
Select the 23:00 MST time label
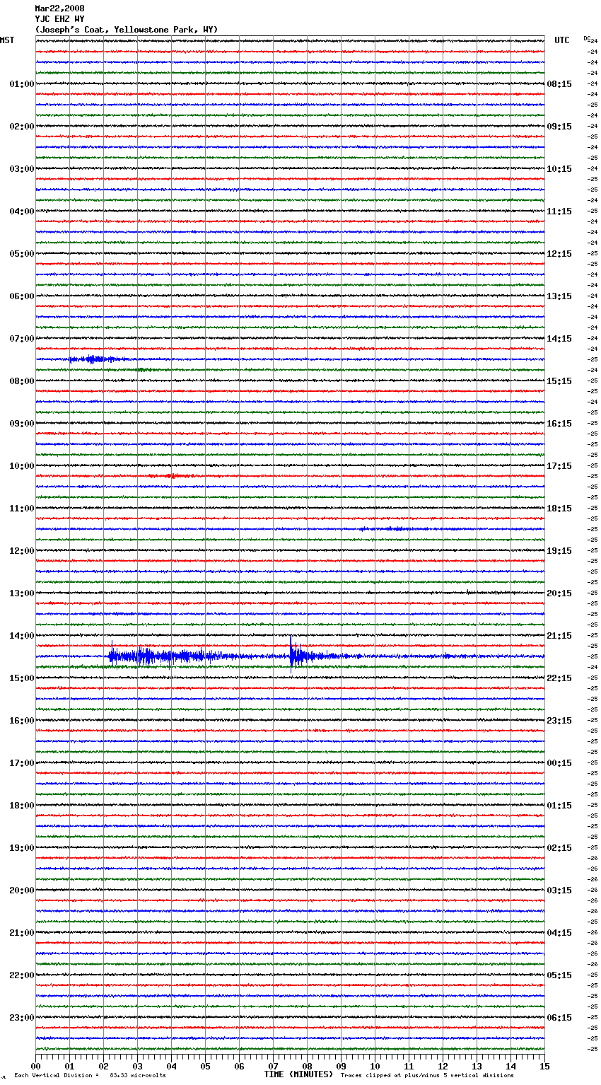pyautogui.click(x=22, y=1018)
